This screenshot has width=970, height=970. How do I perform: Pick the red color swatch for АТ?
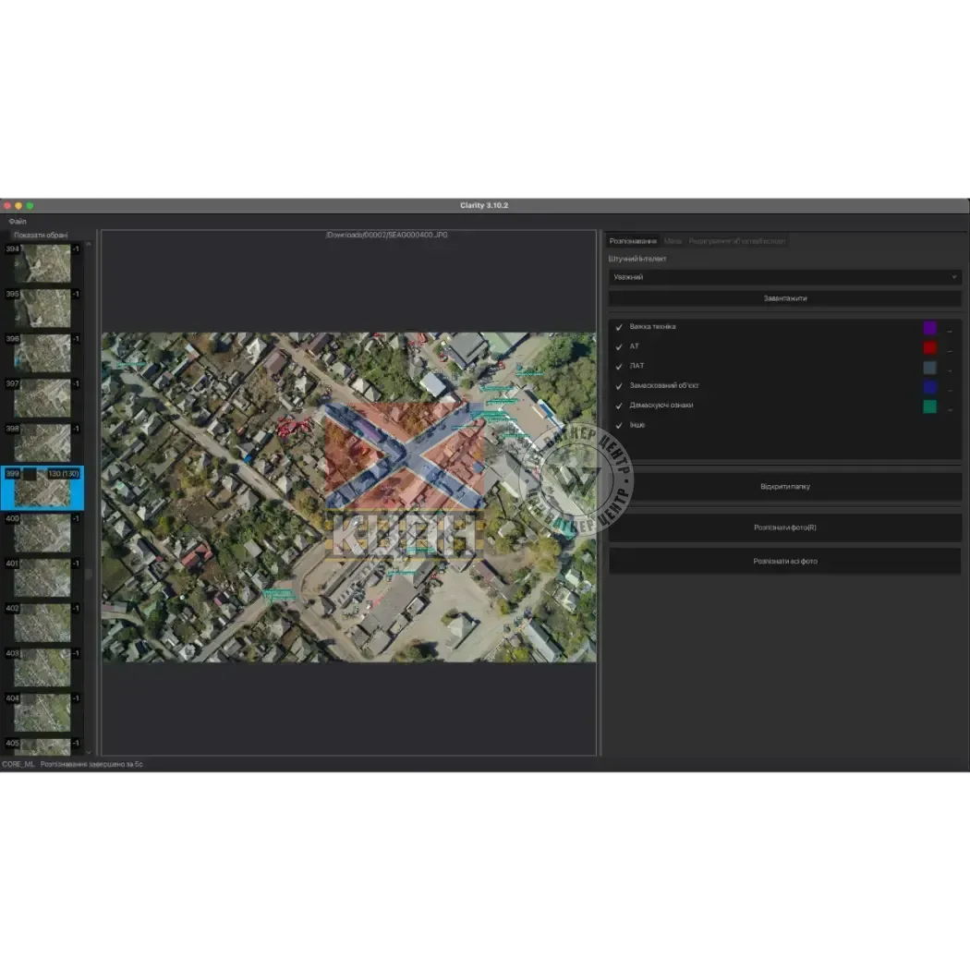pyautogui.click(x=929, y=348)
